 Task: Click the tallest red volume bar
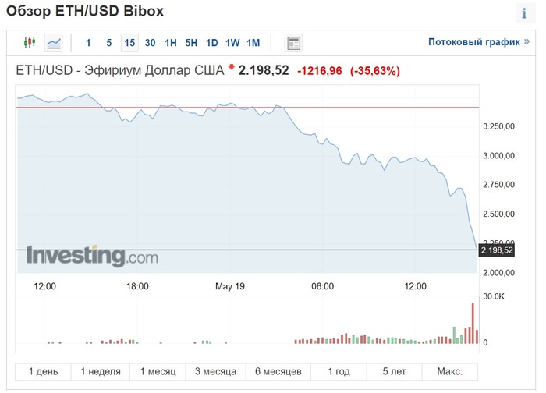[x=473, y=322]
